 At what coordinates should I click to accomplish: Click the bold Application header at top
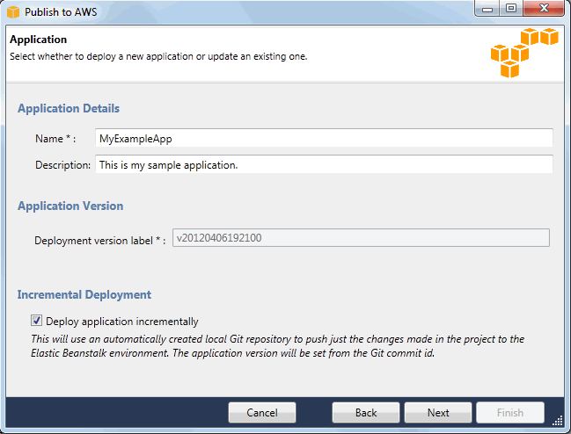coord(39,40)
